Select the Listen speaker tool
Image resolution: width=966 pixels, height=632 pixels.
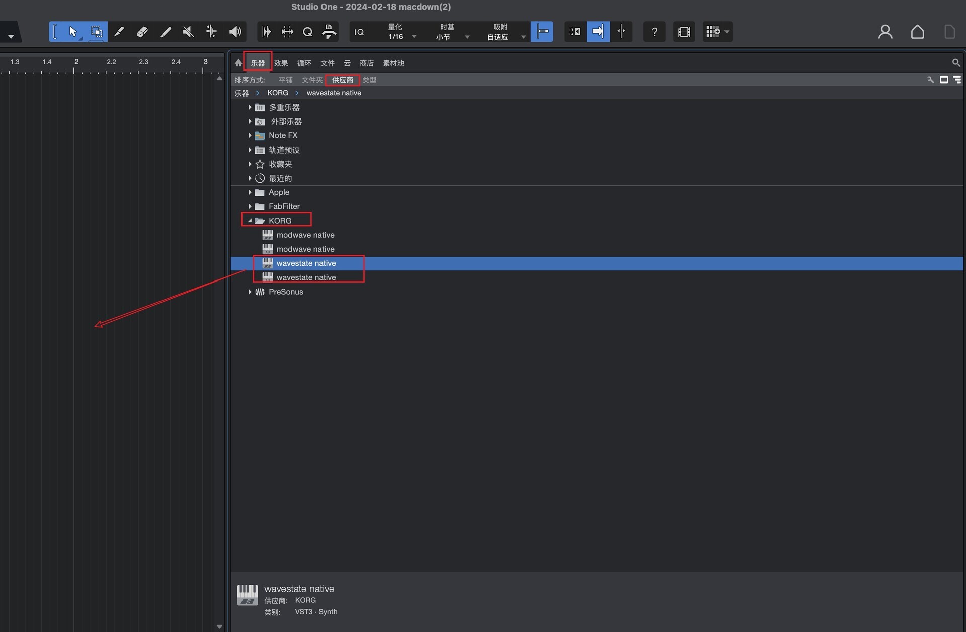point(235,32)
